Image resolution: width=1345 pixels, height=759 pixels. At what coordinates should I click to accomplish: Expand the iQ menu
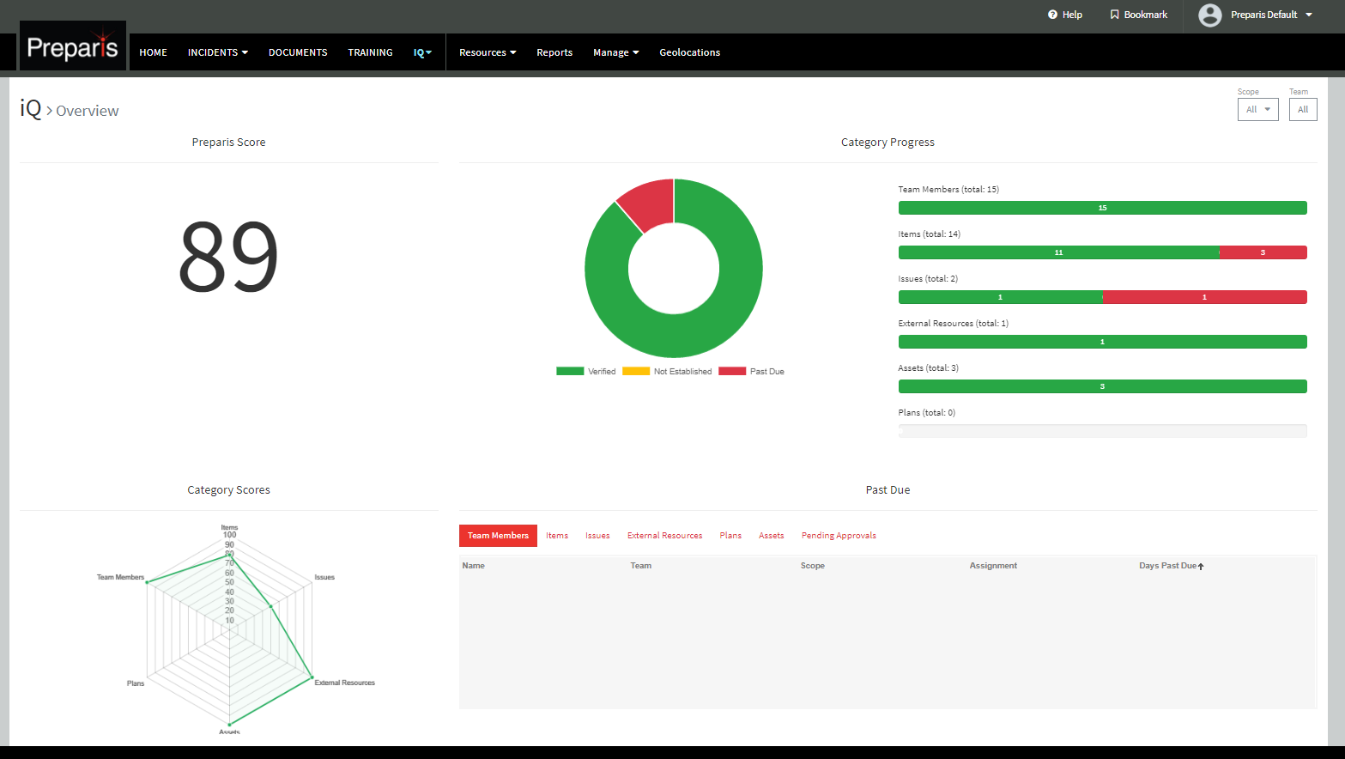[x=422, y=52]
